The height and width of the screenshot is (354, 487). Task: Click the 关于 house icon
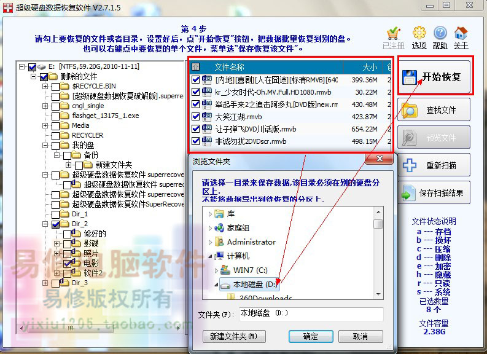[x=461, y=33]
